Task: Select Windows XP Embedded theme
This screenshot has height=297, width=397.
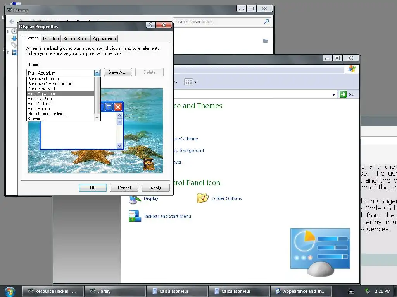Action: pos(60,84)
